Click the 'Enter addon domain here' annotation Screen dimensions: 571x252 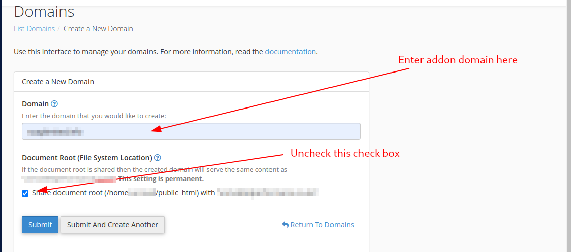(458, 60)
